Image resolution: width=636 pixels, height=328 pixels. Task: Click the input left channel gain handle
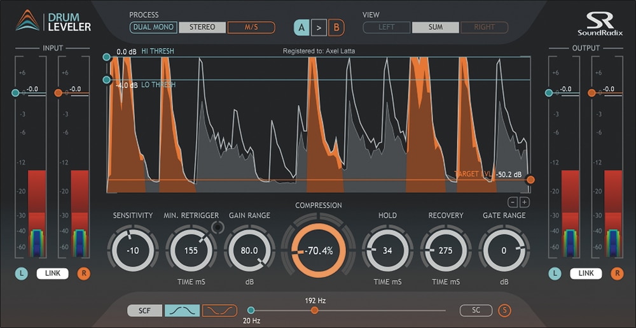click(x=15, y=93)
